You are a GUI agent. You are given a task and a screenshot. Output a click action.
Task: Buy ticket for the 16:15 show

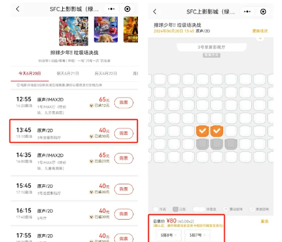(x=124, y=214)
